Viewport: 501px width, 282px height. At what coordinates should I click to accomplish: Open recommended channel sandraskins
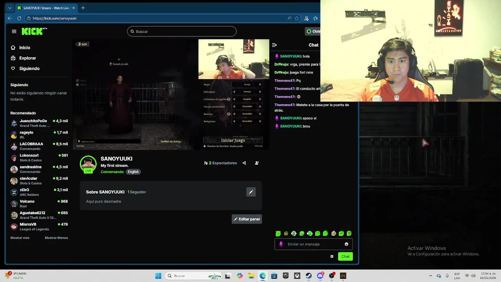pos(39,169)
